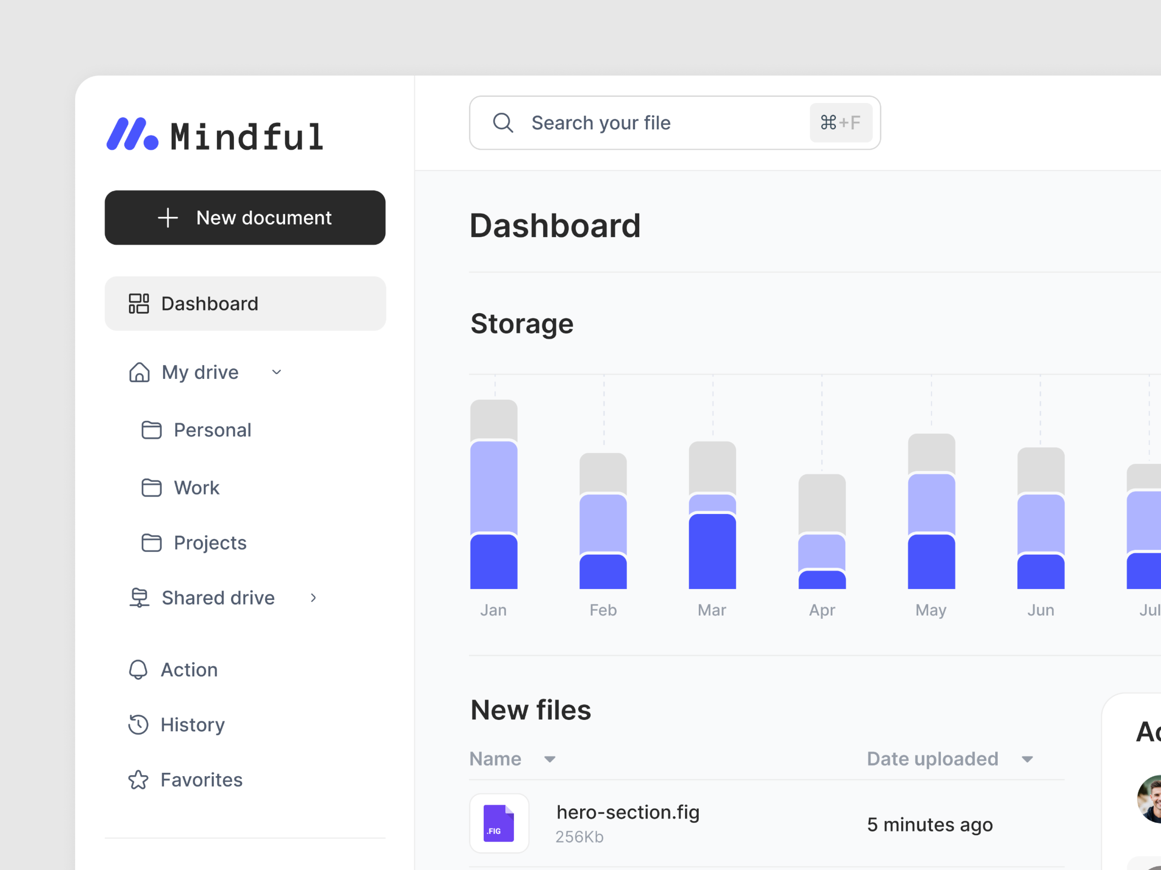The image size is (1161, 870).
Task: Click the 256Kb file size text
Action: [579, 837]
